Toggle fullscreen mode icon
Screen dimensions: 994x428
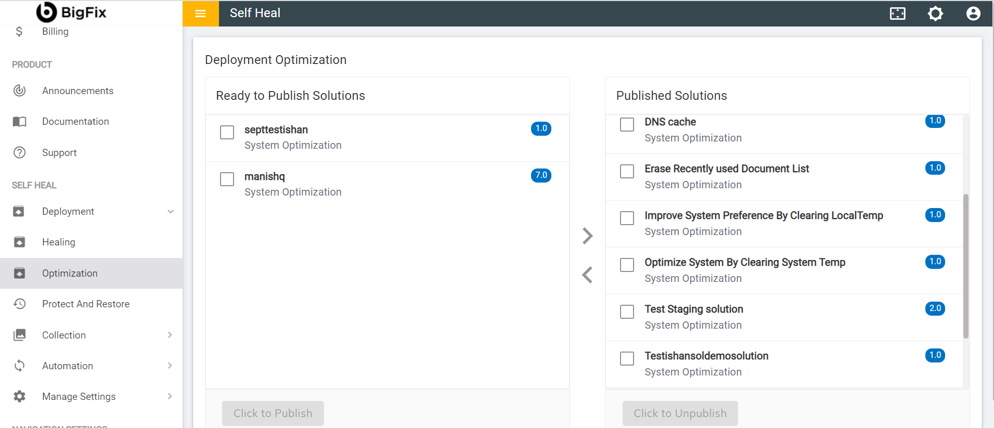point(897,14)
